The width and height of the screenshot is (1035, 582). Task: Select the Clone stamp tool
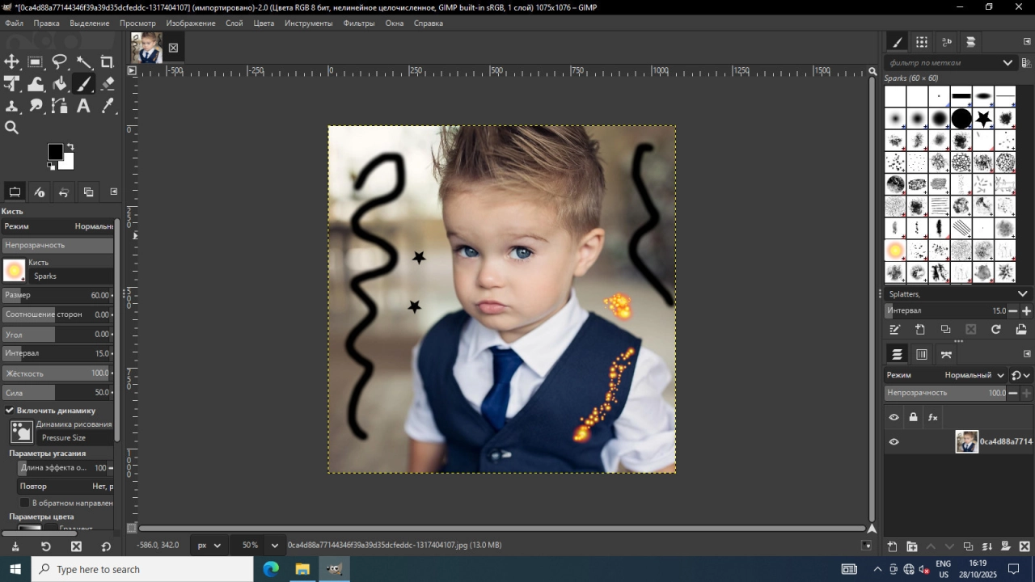point(12,105)
